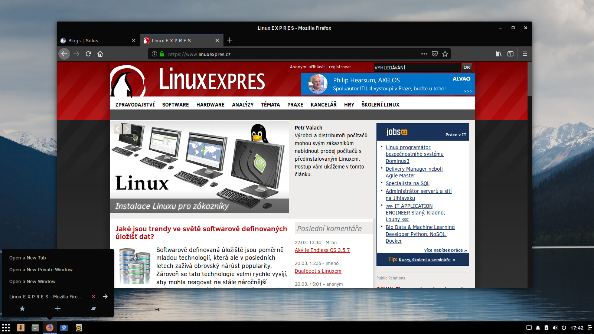The image size is (594, 334).
Task: Go back using Firefox back arrow
Action: pos(64,54)
